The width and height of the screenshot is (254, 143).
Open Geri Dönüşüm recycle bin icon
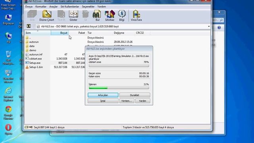pyautogui.click(x=8, y=58)
